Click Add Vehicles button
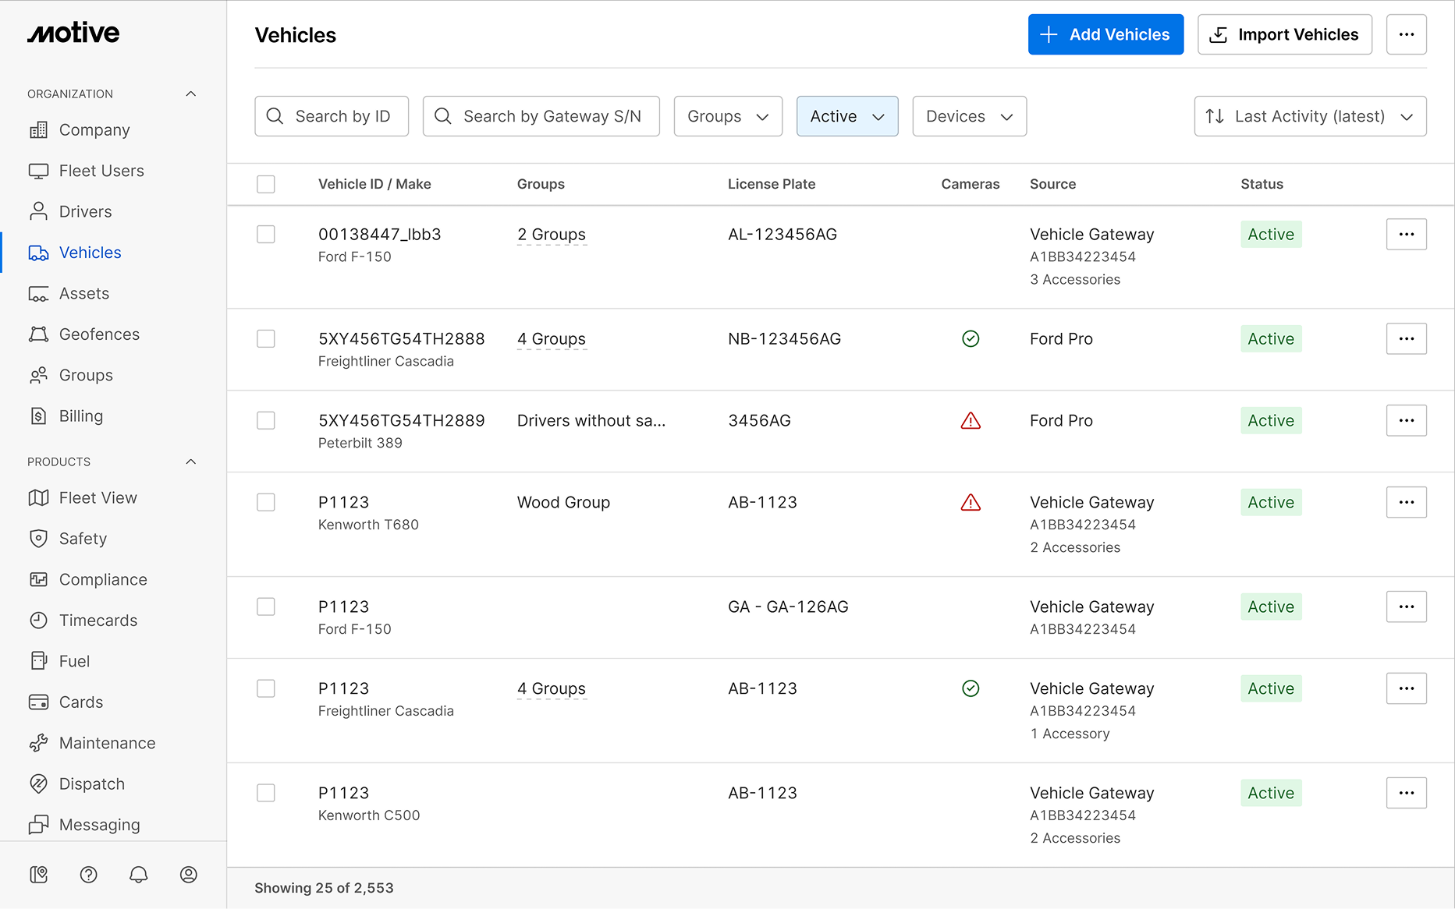 tap(1105, 34)
